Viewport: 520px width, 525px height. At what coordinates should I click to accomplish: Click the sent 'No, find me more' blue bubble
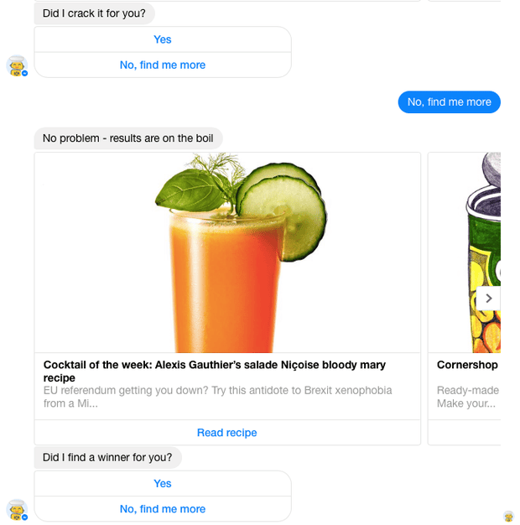point(449,102)
